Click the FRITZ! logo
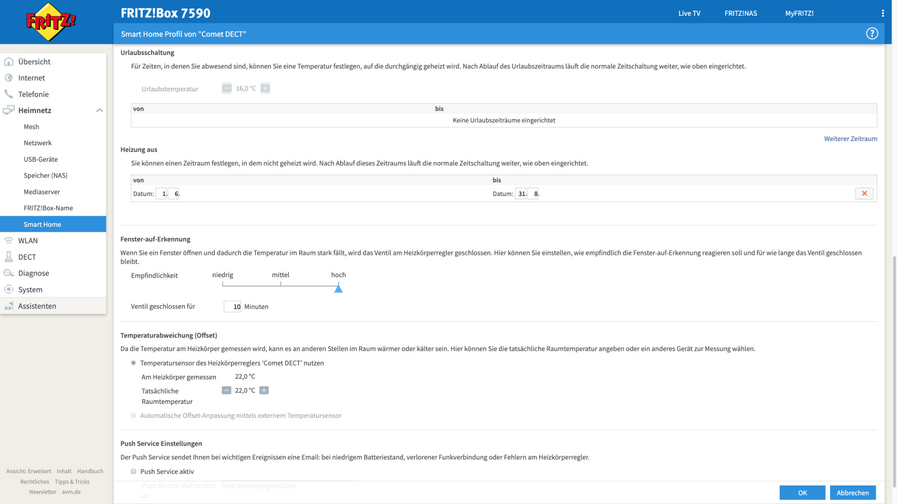This screenshot has height=504, width=897. coord(50,22)
